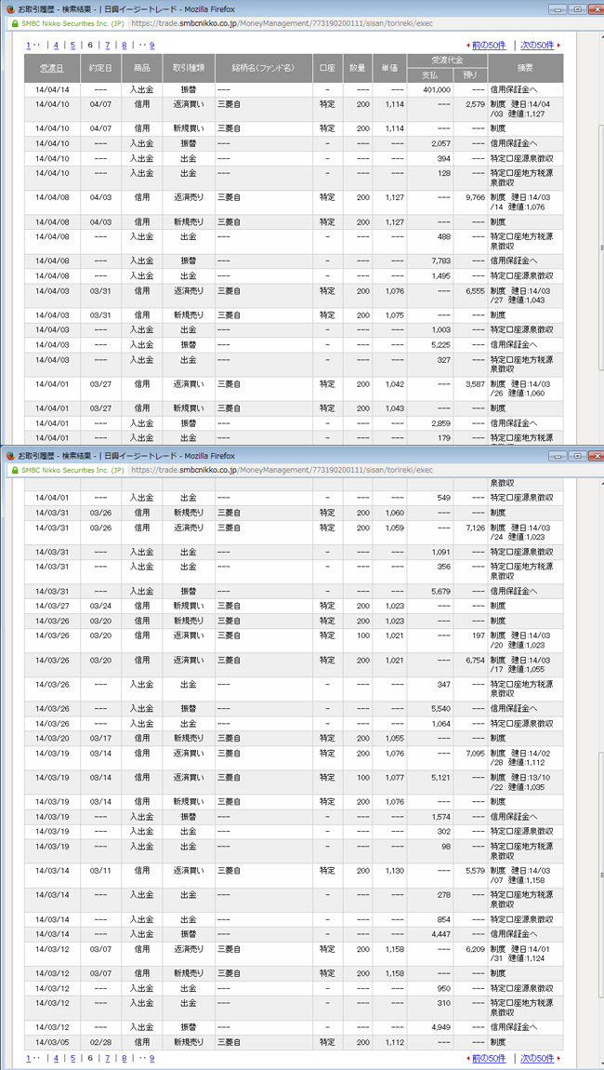Click the green lock icon in bottom window address bar
604x1070 pixels.
tap(14, 470)
